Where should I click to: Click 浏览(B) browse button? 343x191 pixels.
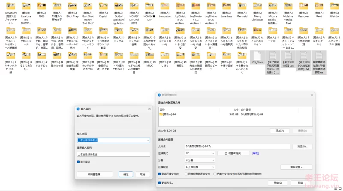tap(302, 147)
